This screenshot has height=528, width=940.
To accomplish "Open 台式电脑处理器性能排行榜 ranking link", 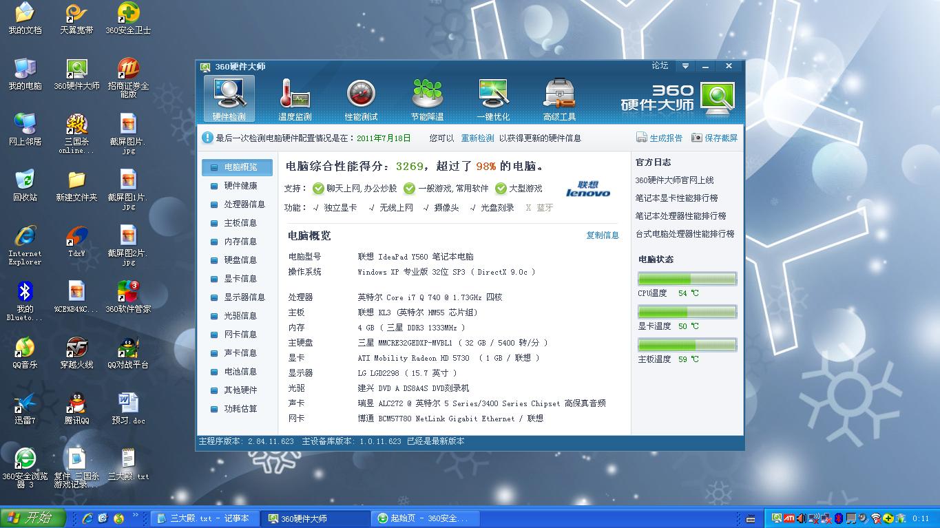I will (685, 234).
